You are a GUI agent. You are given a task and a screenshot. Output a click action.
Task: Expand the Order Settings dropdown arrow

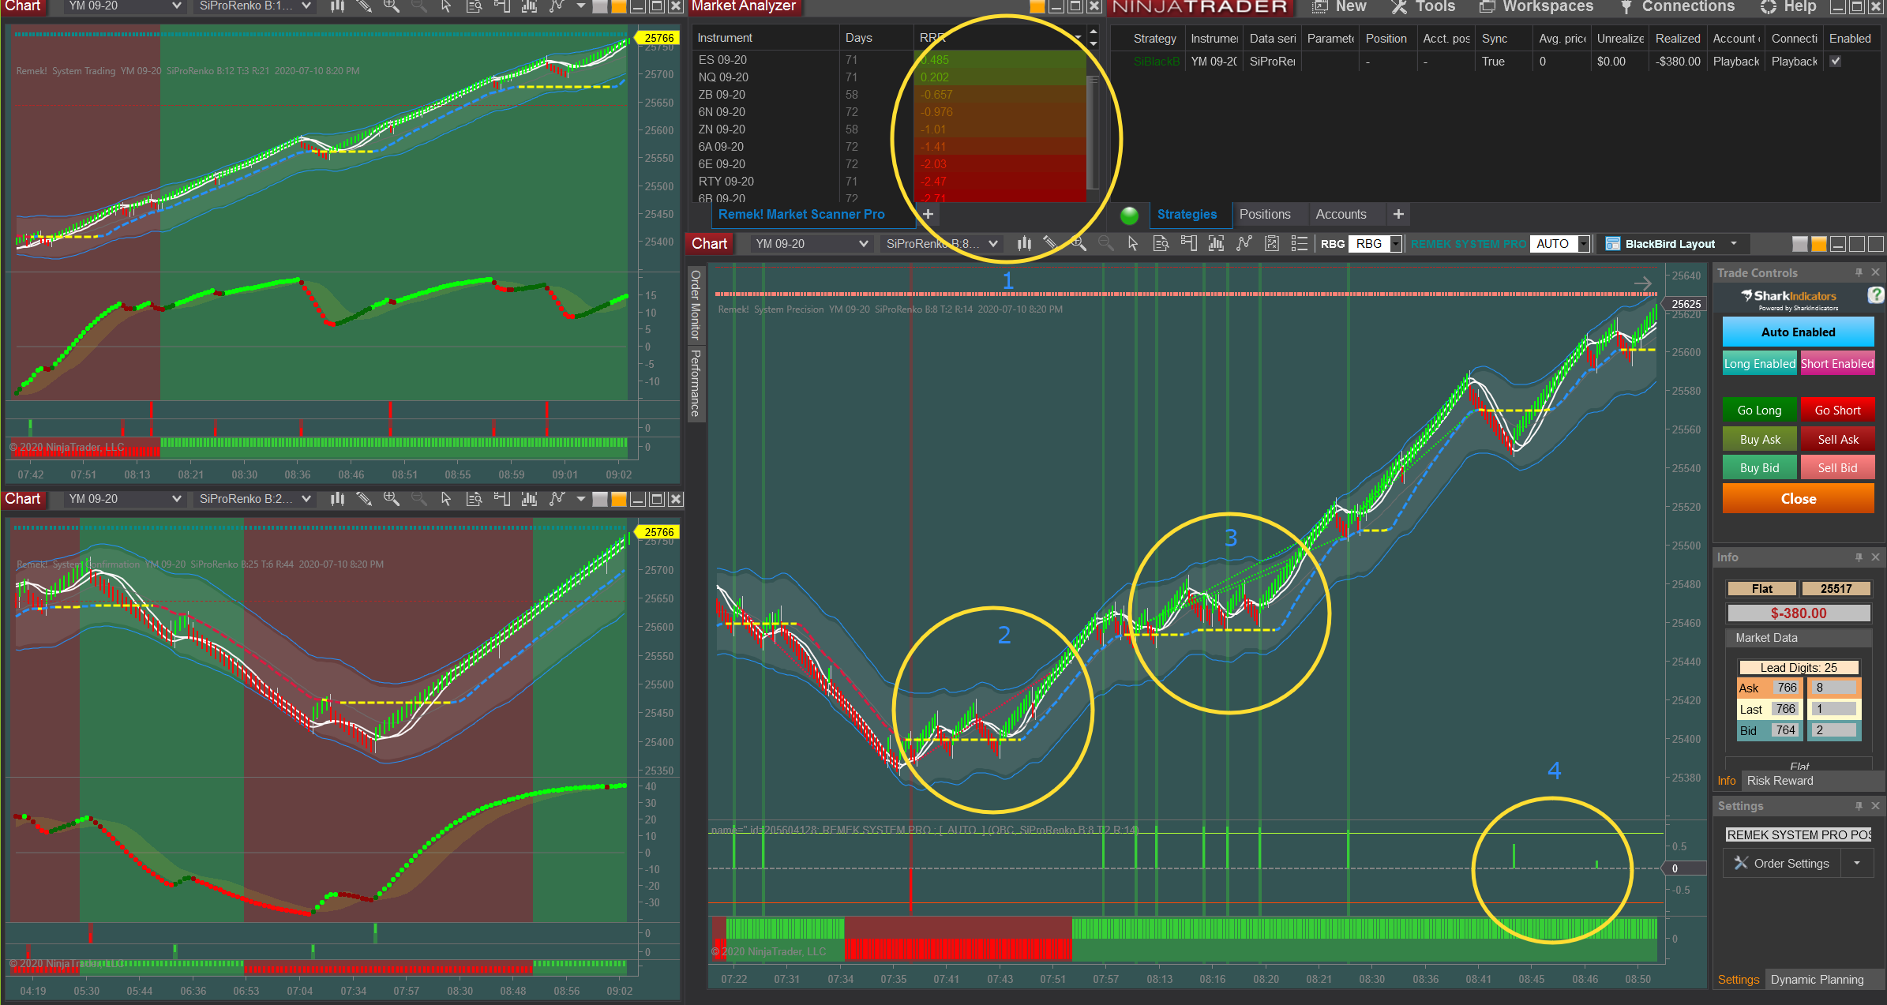[1857, 864]
